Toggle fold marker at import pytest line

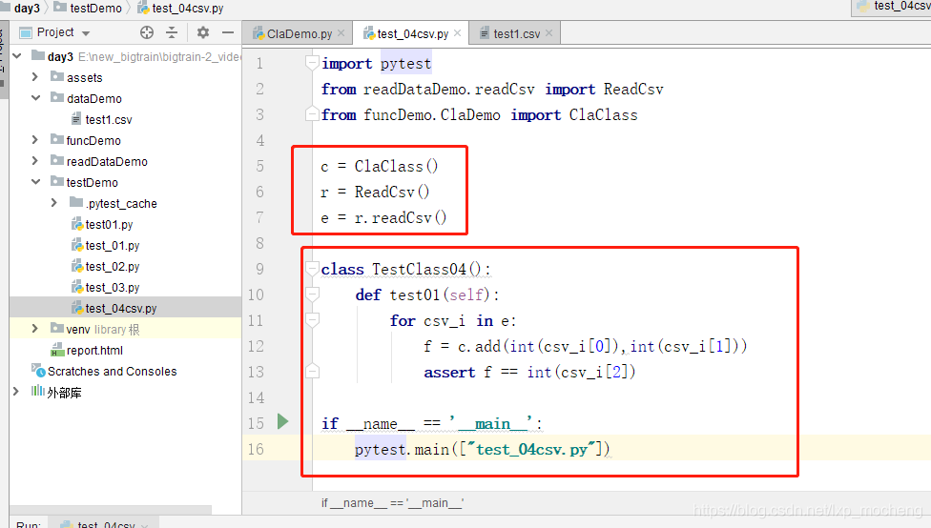click(x=311, y=64)
